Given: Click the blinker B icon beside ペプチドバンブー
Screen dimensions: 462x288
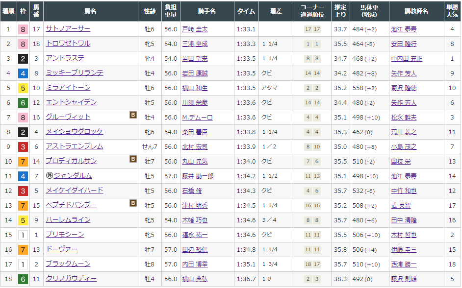Looking at the screenshot, I should point(133,203).
